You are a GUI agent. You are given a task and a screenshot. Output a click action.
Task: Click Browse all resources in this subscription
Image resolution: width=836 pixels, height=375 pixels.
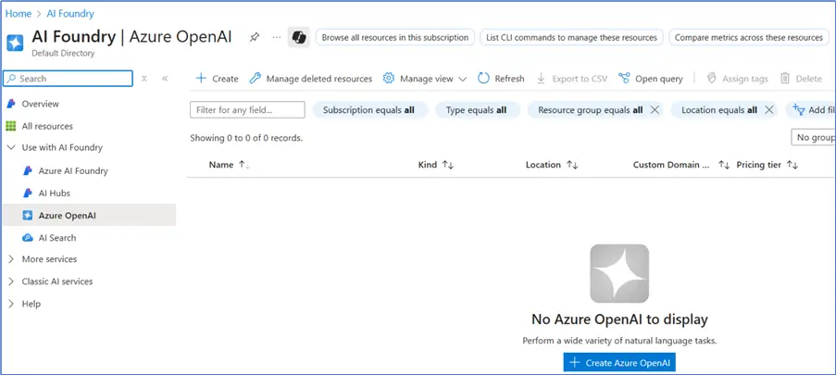[395, 37]
